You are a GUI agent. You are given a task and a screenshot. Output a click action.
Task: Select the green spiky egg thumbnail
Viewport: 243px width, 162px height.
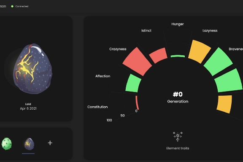pyautogui.click(x=6, y=144)
